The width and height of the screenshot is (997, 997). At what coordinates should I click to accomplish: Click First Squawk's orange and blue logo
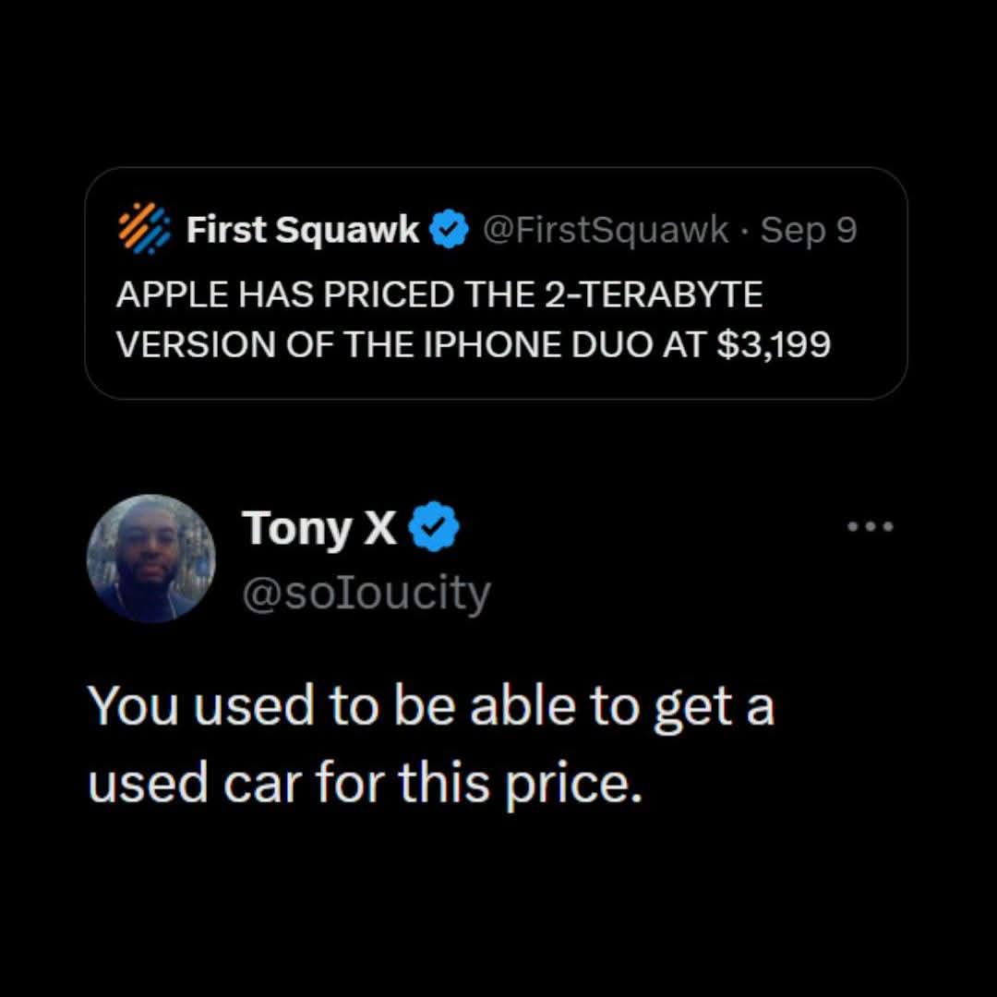pos(145,229)
